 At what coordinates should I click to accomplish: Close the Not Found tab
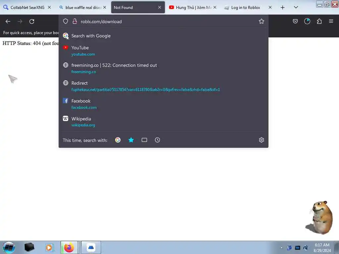160,7
